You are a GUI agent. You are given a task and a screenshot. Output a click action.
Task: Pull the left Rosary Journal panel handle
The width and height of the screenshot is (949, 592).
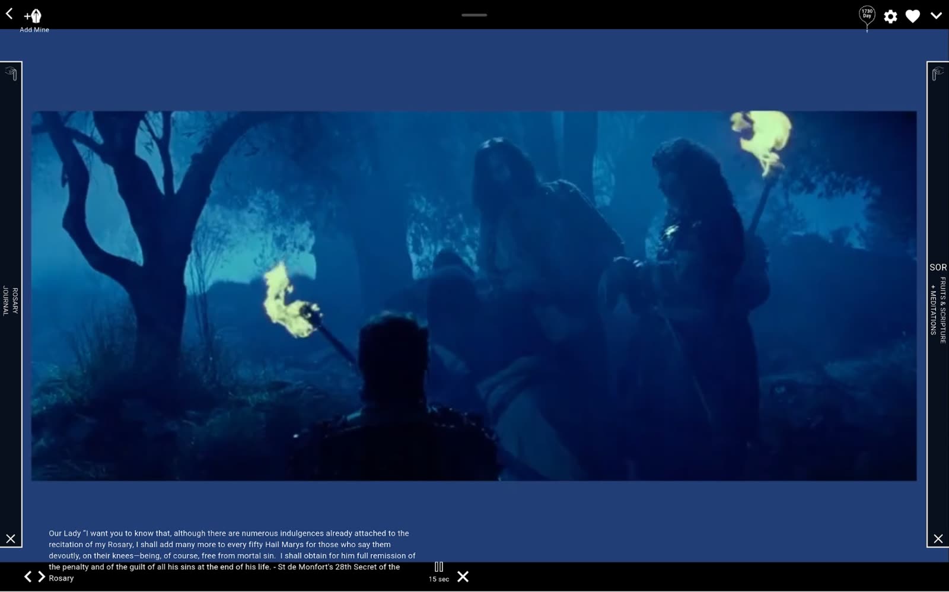click(x=11, y=74)
